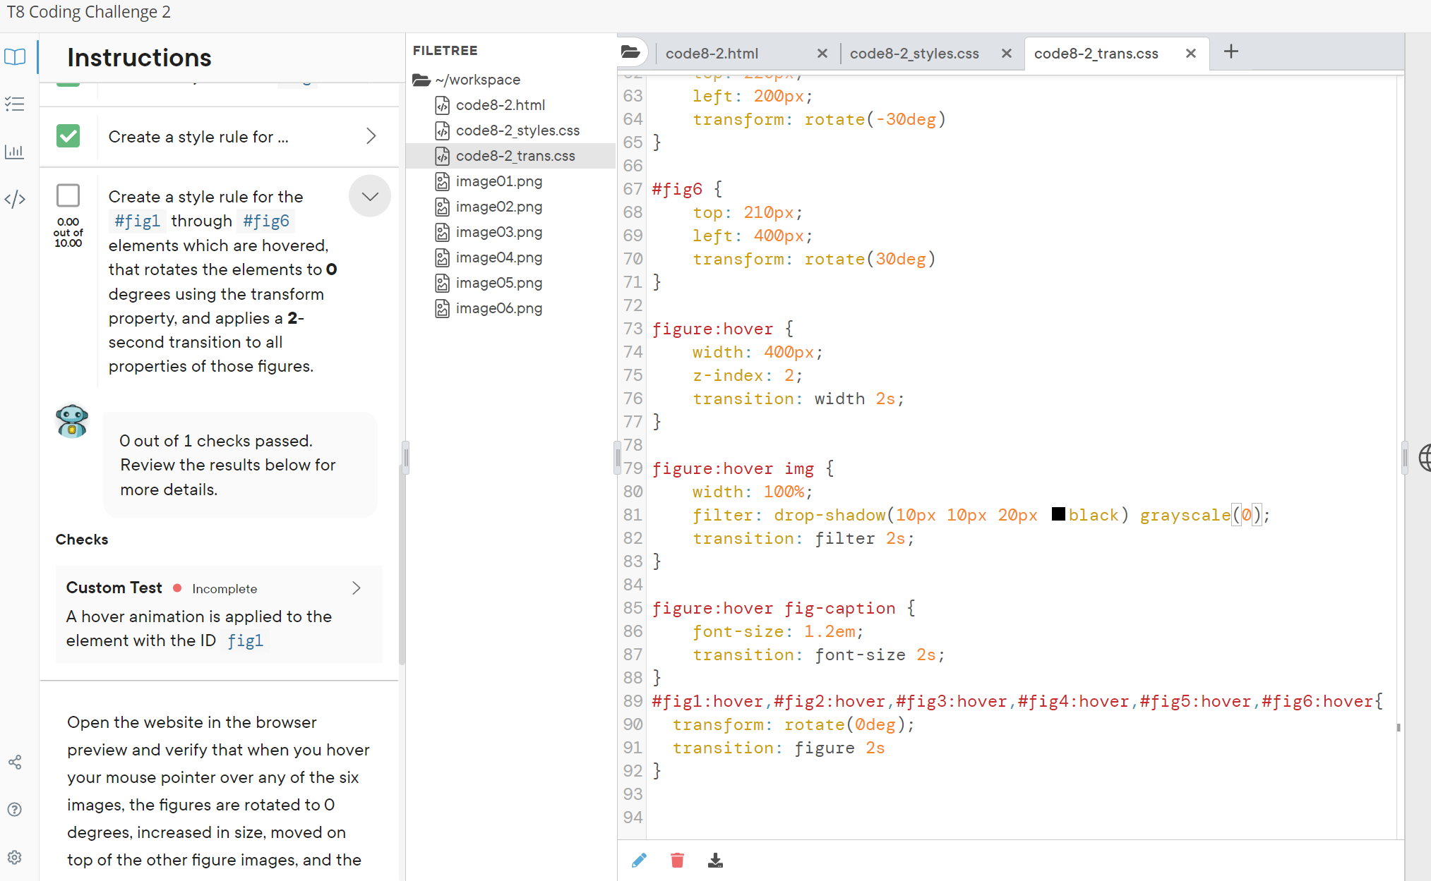Click the share icon in the sidebar
Screen dimensions: 1431x881
pos(15,762)
